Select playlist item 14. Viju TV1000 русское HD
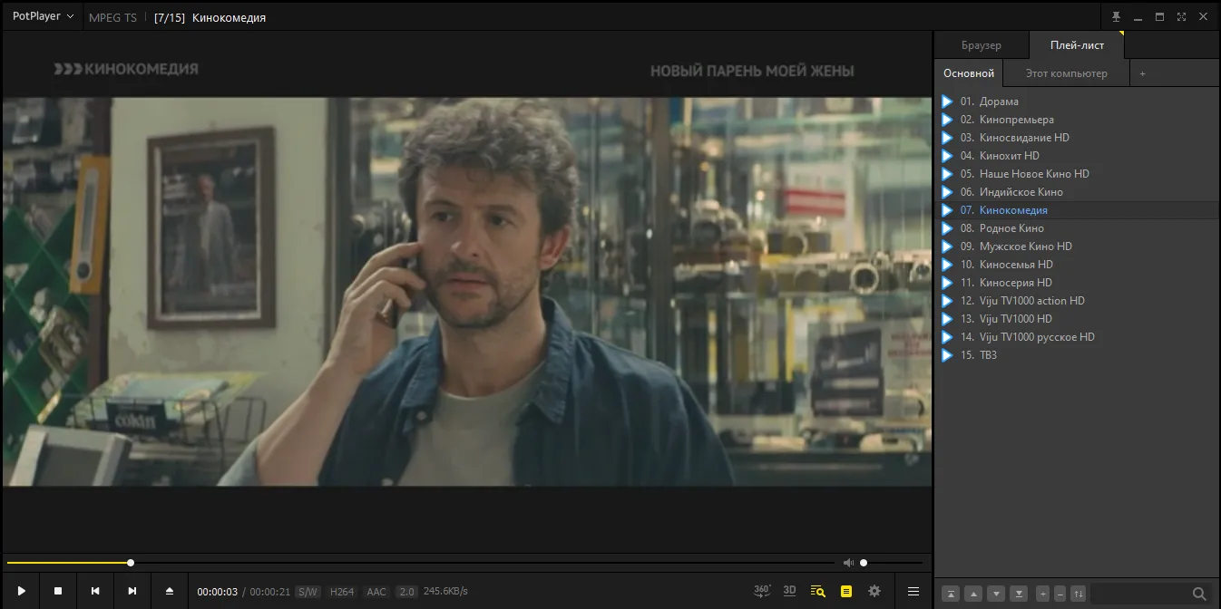Screen dimensions: 1221x609 (1077, 337)
